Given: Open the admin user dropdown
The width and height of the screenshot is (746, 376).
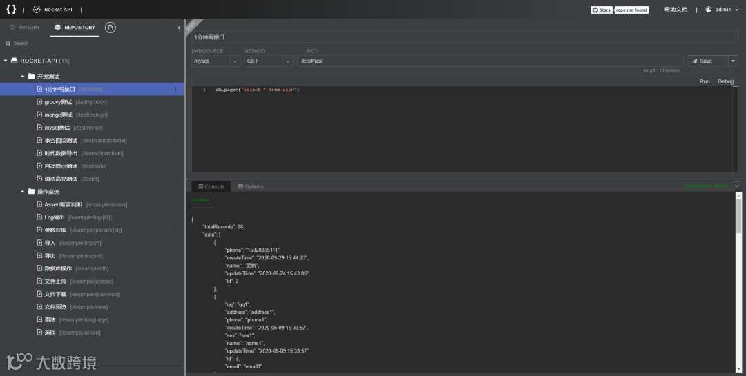Looking at the screenshot, I should tap(722, 10).
